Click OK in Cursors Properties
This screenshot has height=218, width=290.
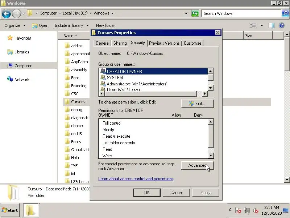pyautogui.click(x=147, y=193)
